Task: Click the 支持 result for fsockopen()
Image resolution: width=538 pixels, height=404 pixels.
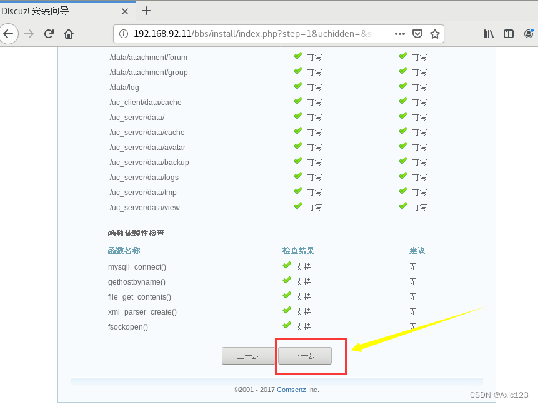Action: pos(303,327)
